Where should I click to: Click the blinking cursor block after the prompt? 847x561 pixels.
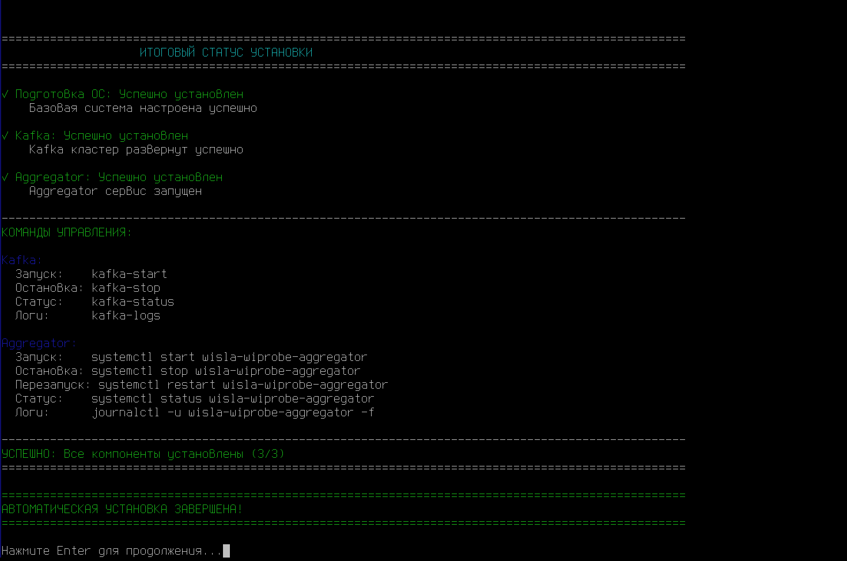pos(226,551)
